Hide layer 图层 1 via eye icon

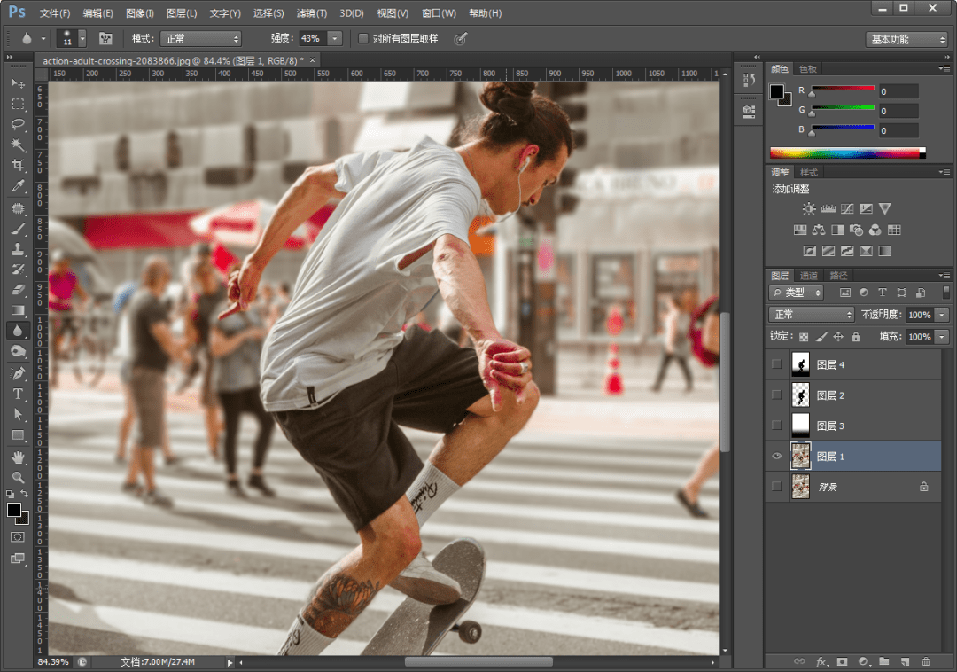[777, 456]
